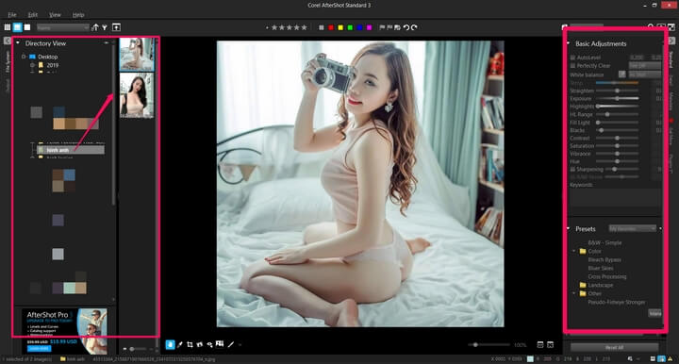The image size is (679, 364).
Task: Apply green color label
Action: tap(350, 27)
